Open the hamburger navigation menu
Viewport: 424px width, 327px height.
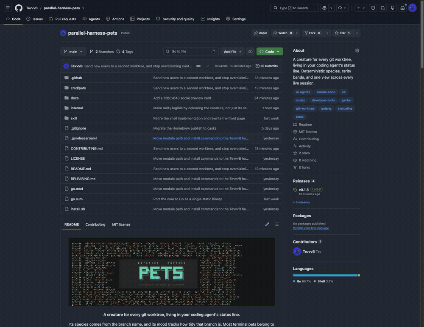click(8, 8)
